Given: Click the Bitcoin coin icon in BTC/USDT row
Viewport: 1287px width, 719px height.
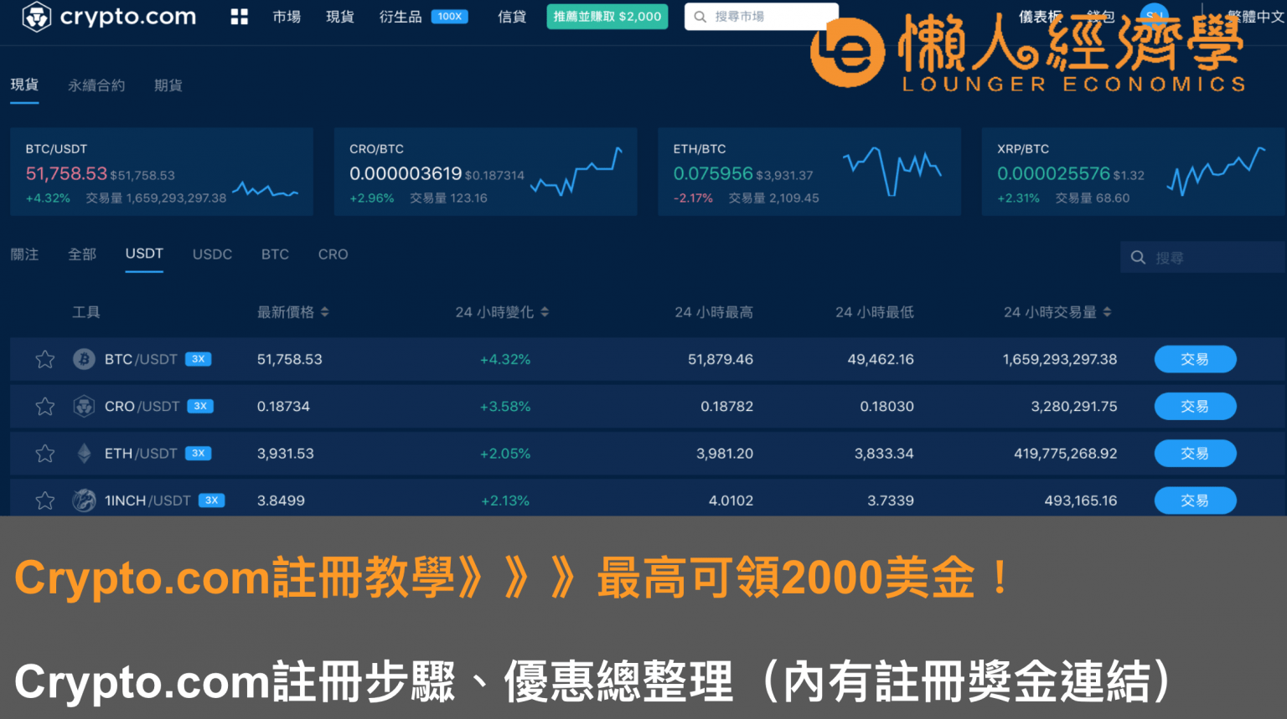Looking at the screenshot, I should (x=84, y=359).
